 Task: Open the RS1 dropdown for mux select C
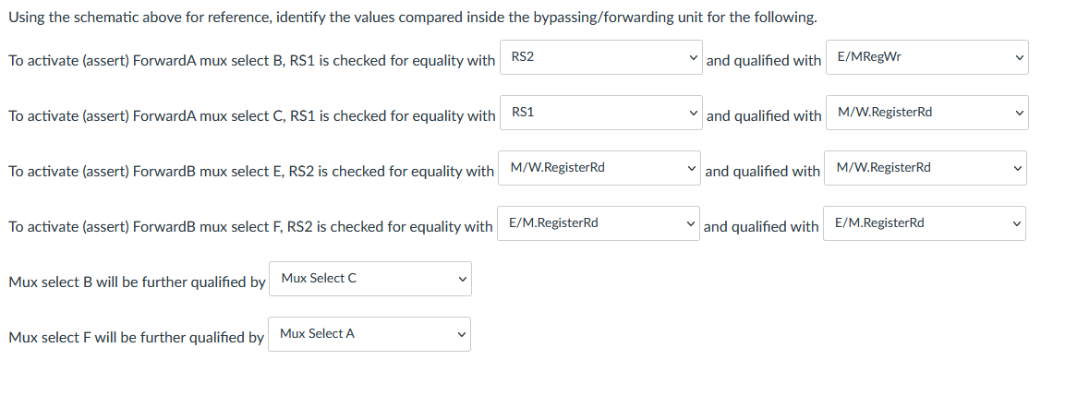click(601, 113)
